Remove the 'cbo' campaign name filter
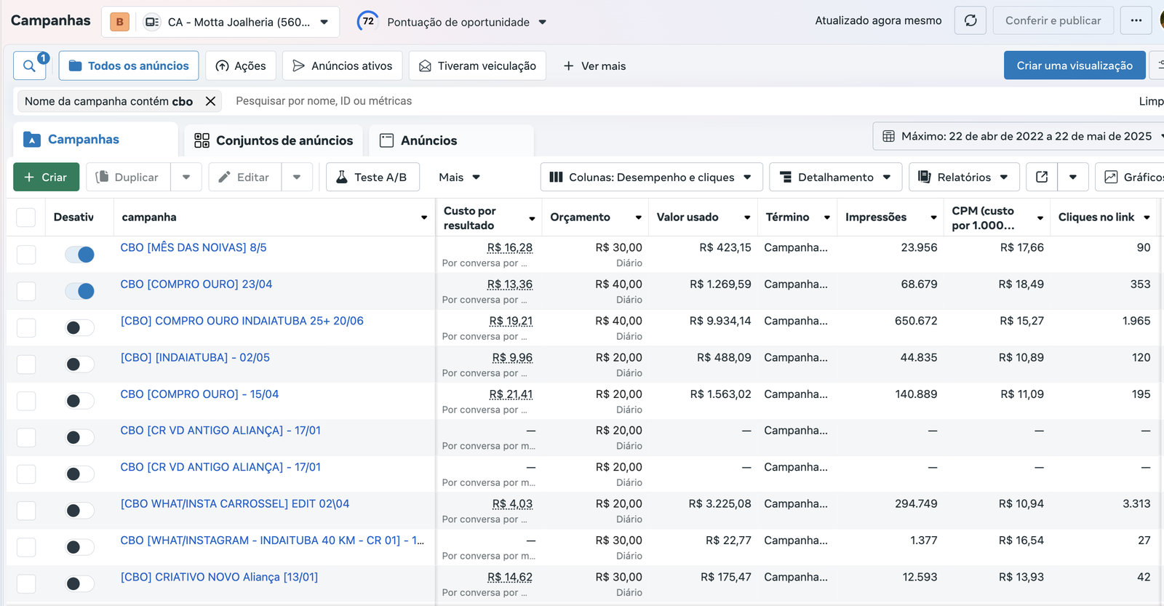The image size is (1164, 606). [210, 101]
